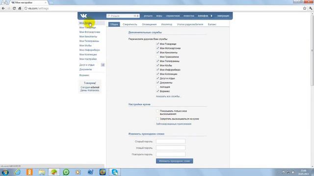The height and width of the screenshot is (176, 314).
Task: Expand list via Показать все службы link
Action: [x=168, y=96]
